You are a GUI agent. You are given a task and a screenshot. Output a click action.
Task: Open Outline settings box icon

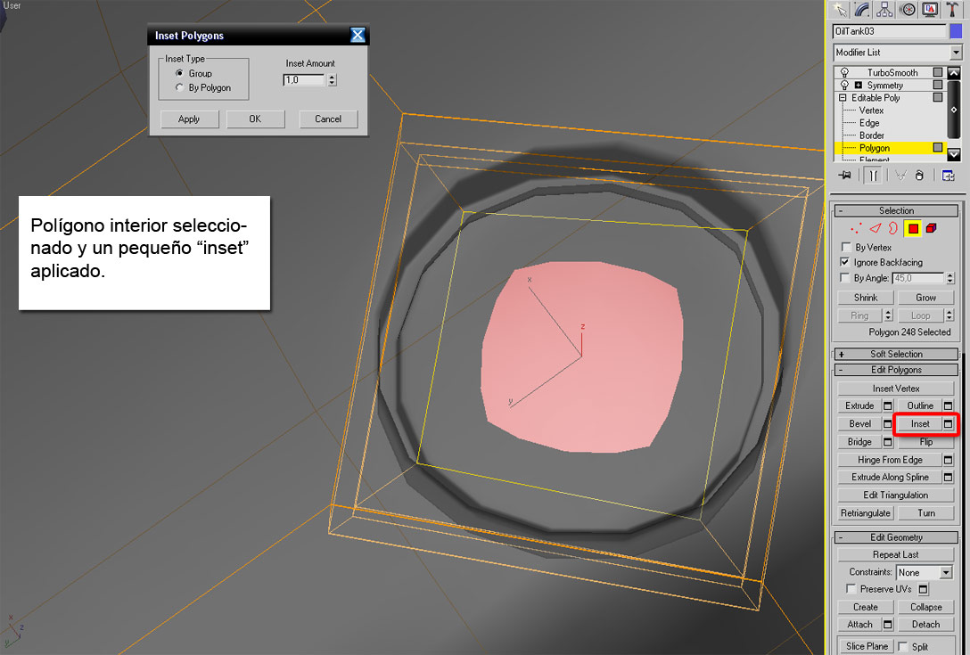click(948, 405)
